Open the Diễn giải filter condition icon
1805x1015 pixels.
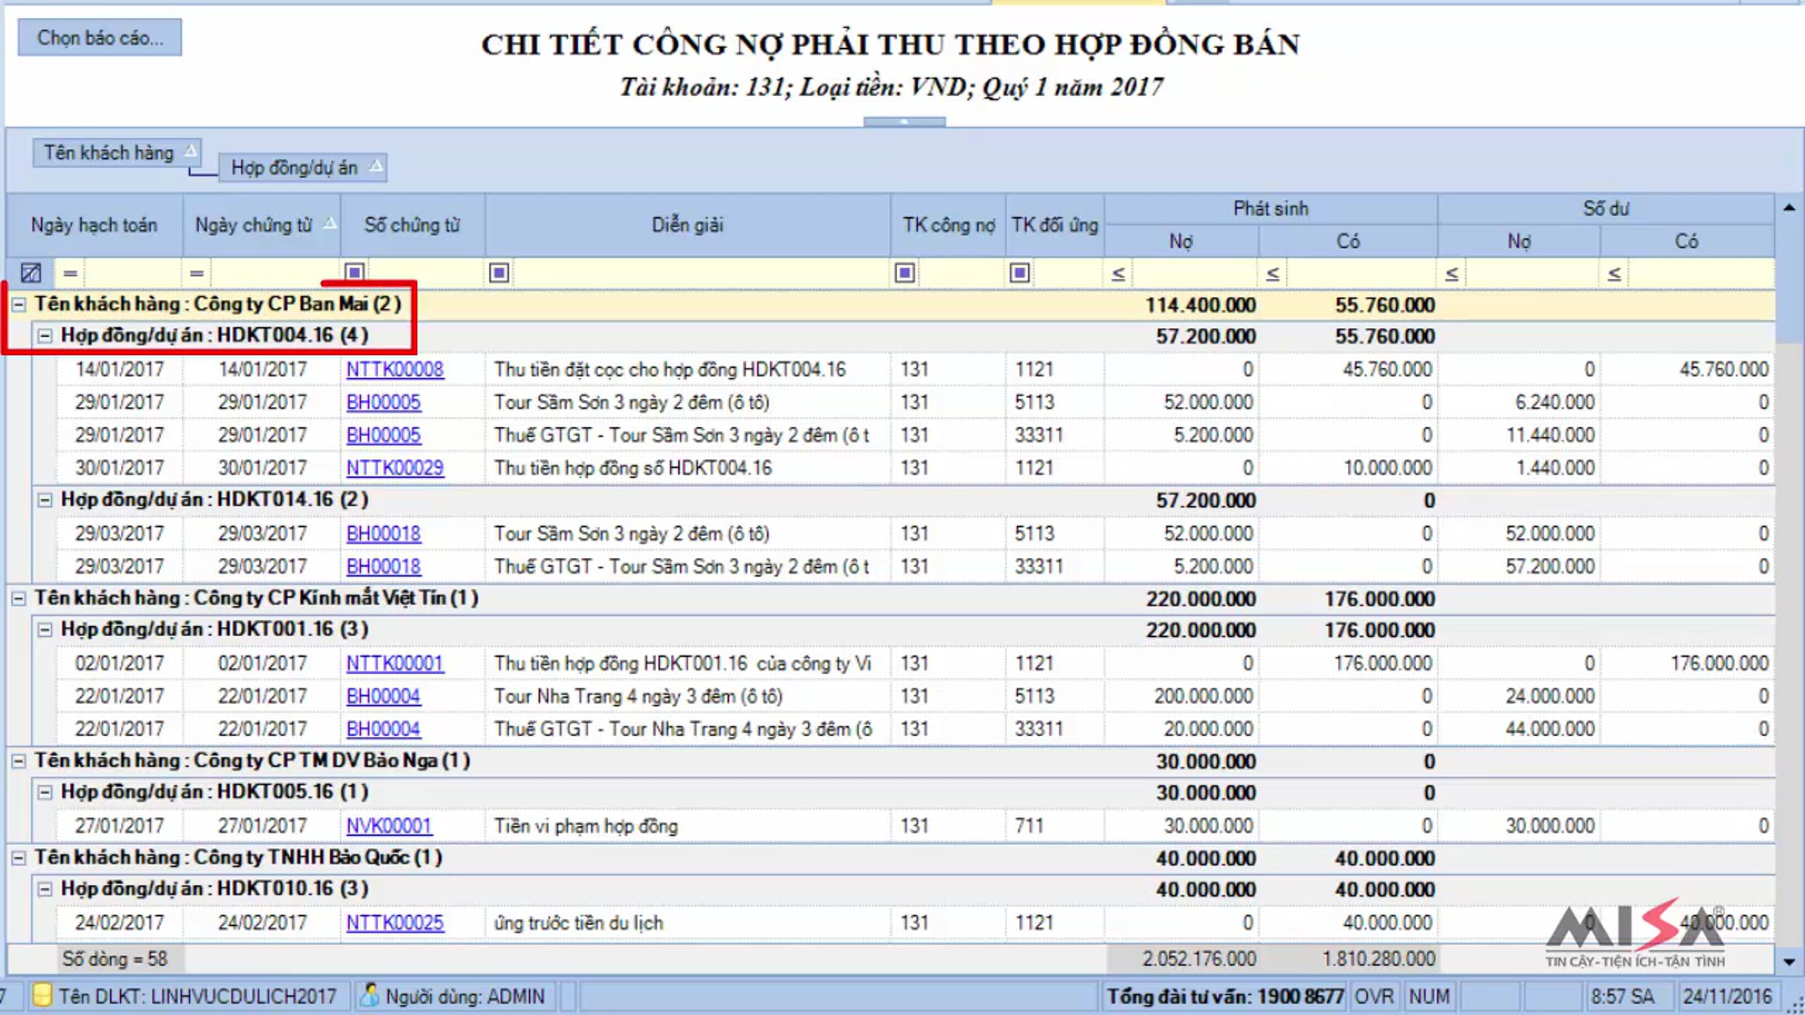[x=499, y=272]
